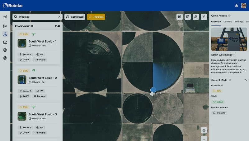The height and width of the screenshot is (141, 249).
Task: Open the South West Equip - 1 card
Action: tap(37, 47)
